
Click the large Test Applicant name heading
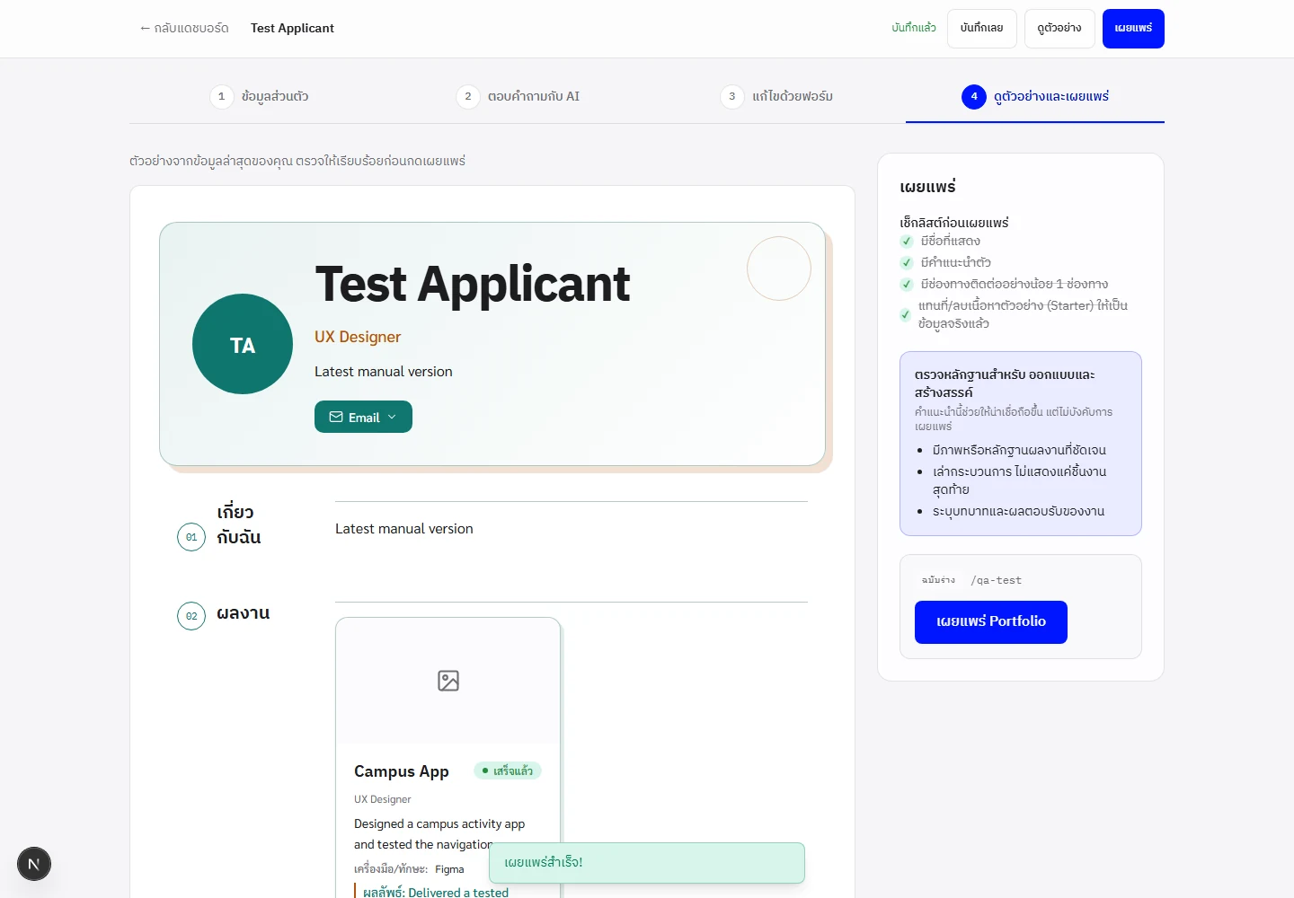click(x=473, y=284)
